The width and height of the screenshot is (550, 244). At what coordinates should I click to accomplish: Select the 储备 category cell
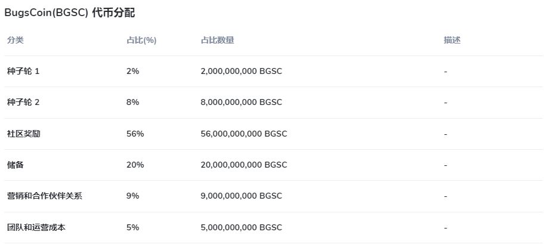[x=16, y=165]
